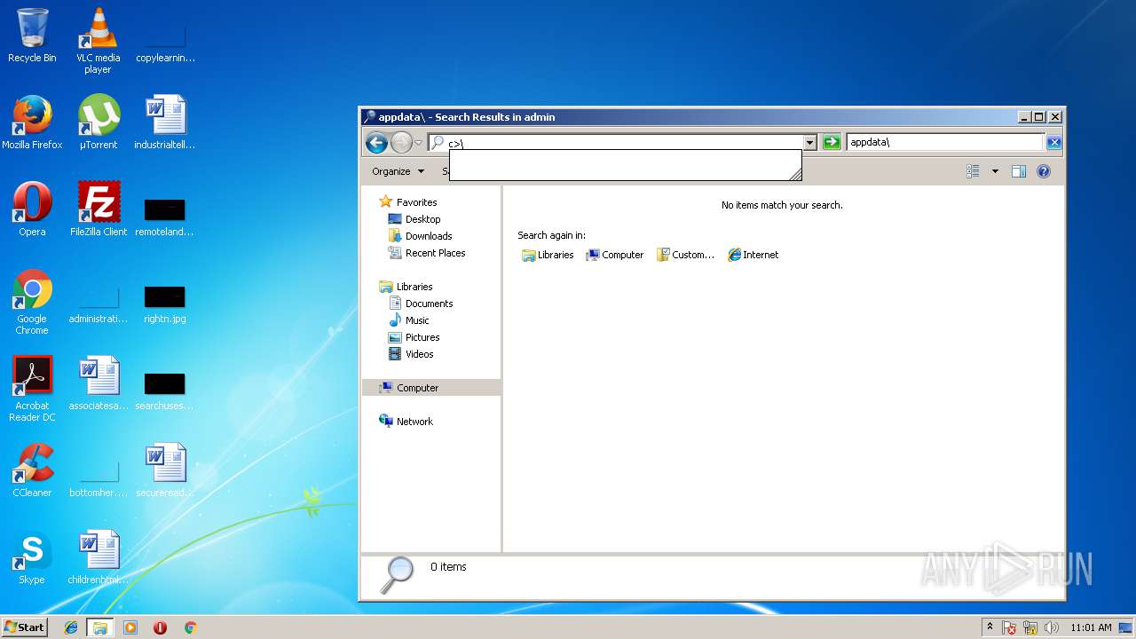Select the remoteland file on desktop
Viewport: 1136px width, 639px height.
pos(165,216)
